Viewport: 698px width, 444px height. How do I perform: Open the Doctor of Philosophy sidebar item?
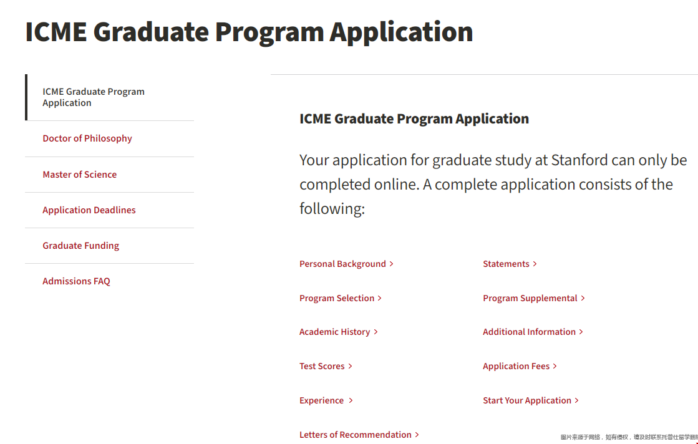click(87, 138)
